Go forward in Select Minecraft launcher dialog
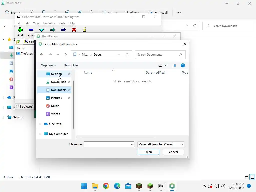Screen dimensions: 256x192 click(x=50, y=55)
